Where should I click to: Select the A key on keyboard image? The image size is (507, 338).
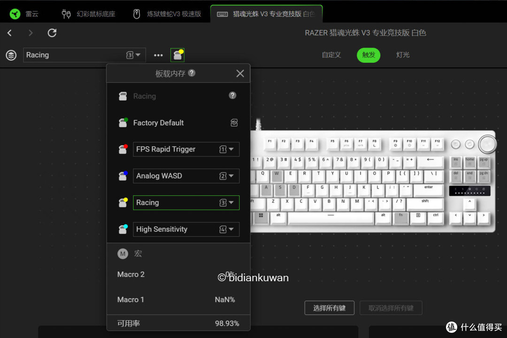click(x=266, y=190)
